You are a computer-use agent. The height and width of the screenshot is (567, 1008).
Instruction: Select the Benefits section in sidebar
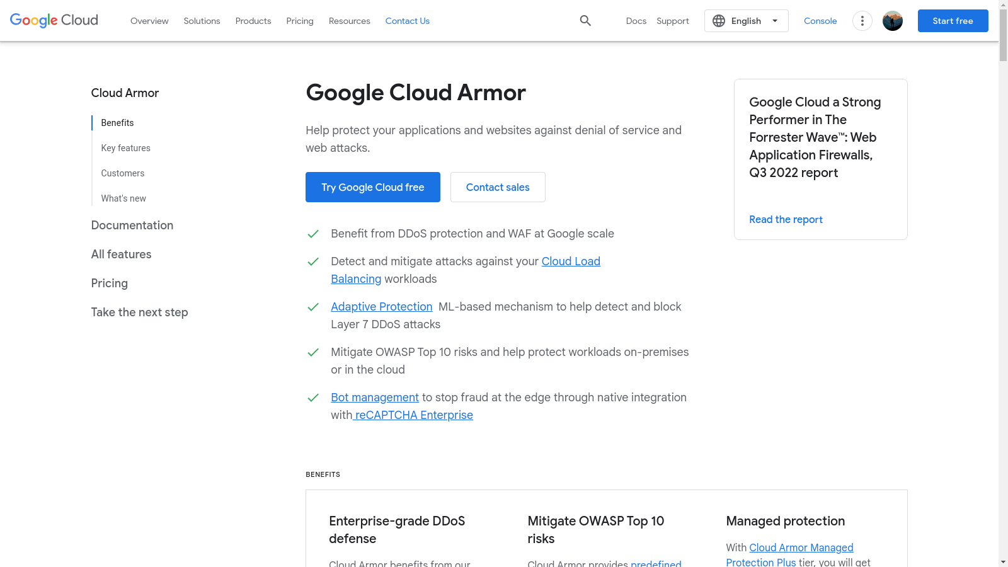click(117, 123)
